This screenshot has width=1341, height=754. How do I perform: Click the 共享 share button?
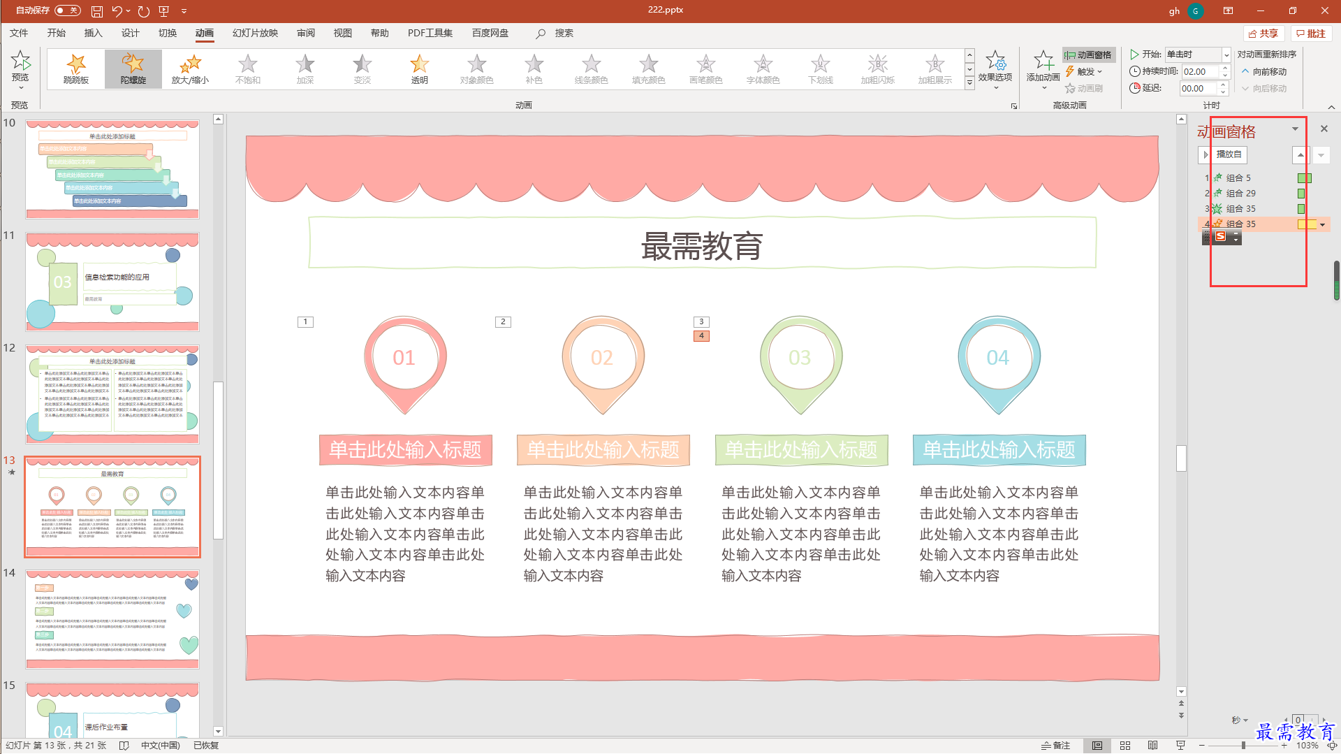pos(1263,34)
